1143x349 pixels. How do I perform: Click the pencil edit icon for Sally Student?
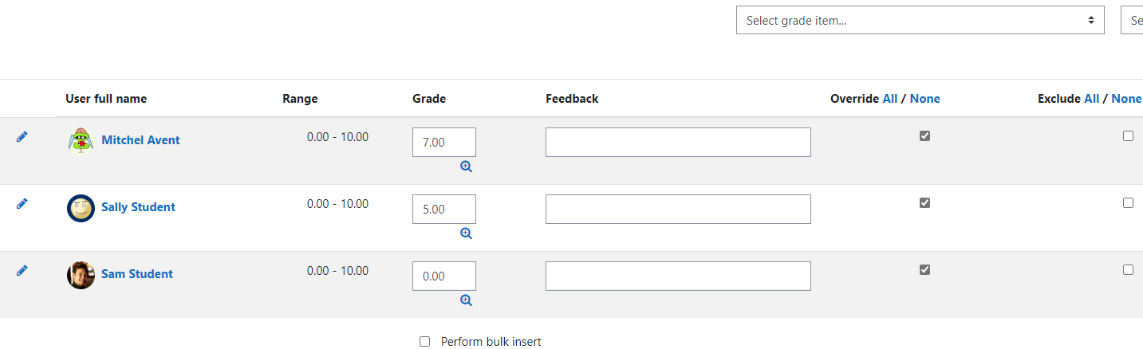(22, 204)
